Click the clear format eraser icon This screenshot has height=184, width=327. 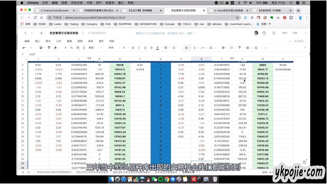55,48
